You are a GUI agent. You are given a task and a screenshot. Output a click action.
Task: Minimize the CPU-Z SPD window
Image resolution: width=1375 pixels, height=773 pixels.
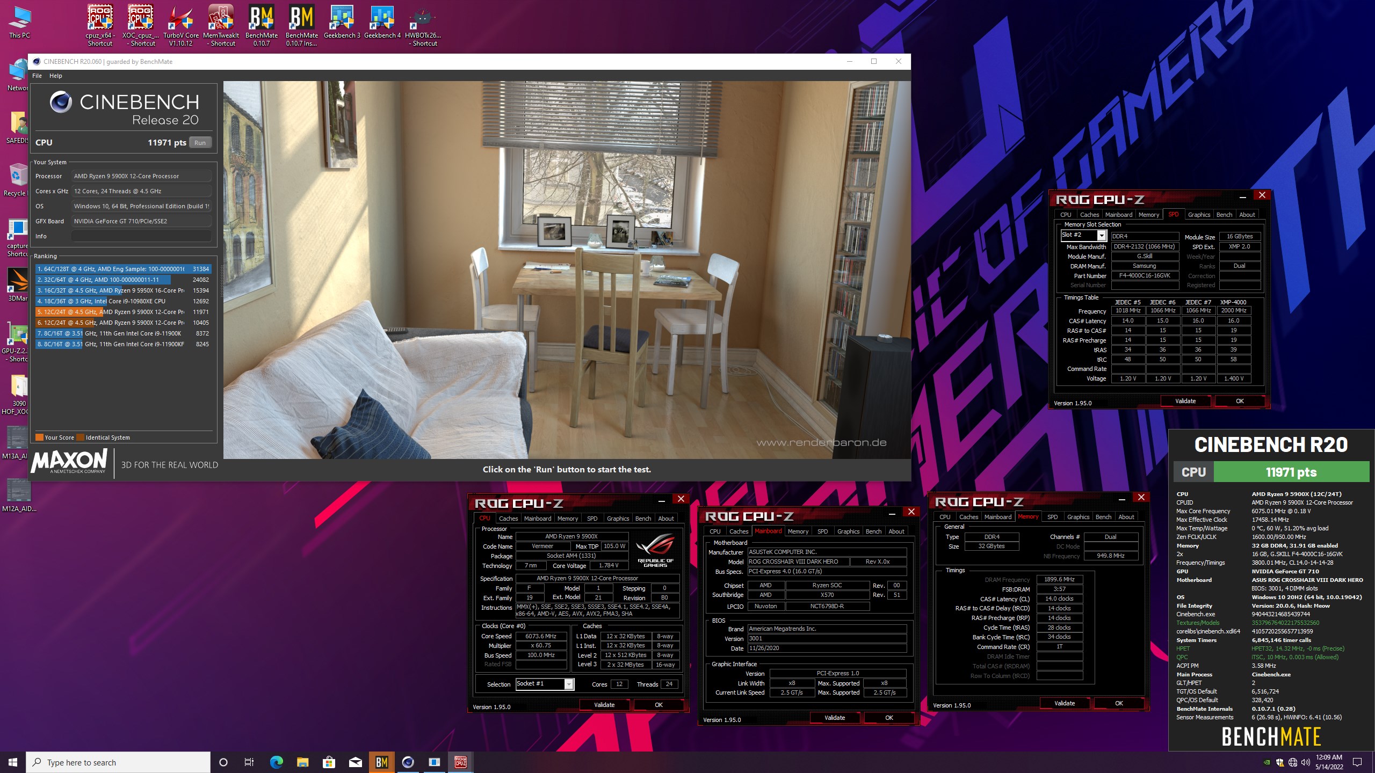pos(1242,196)
